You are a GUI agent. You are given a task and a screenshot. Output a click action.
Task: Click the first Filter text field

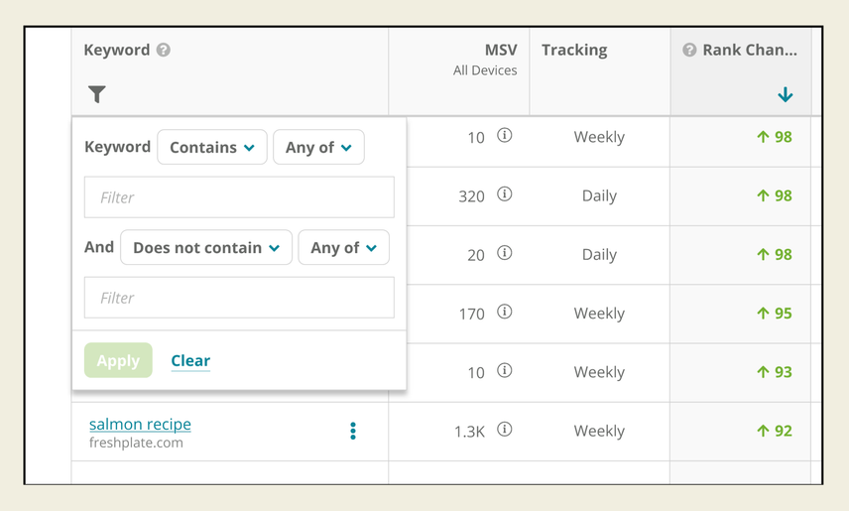(239, 197)
